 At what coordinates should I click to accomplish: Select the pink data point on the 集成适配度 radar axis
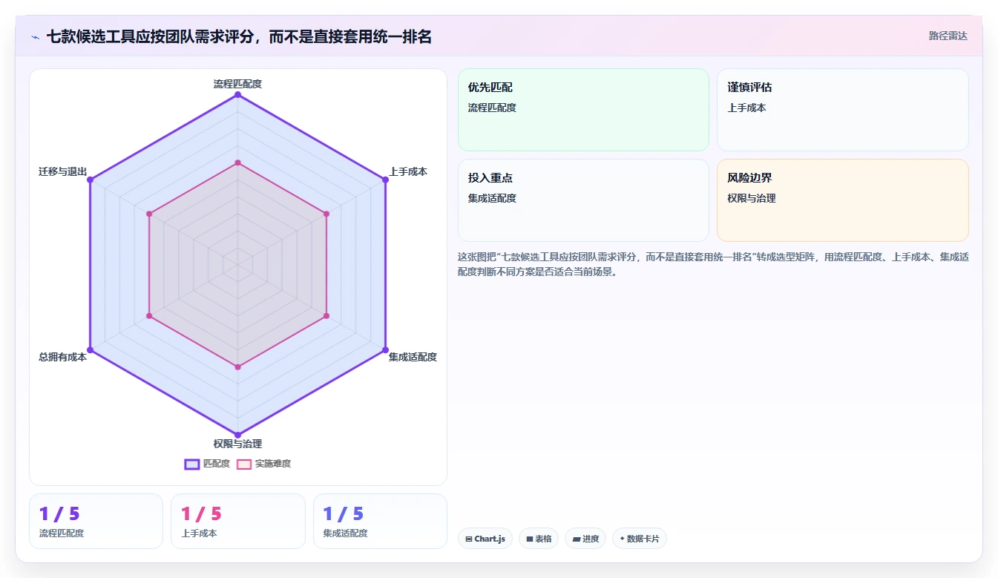[x=326, y=316]
